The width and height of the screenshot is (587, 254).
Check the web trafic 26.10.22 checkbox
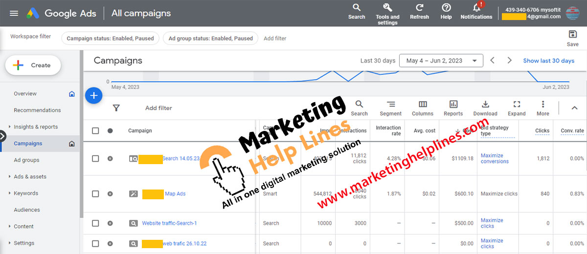(x=95, y=243)
